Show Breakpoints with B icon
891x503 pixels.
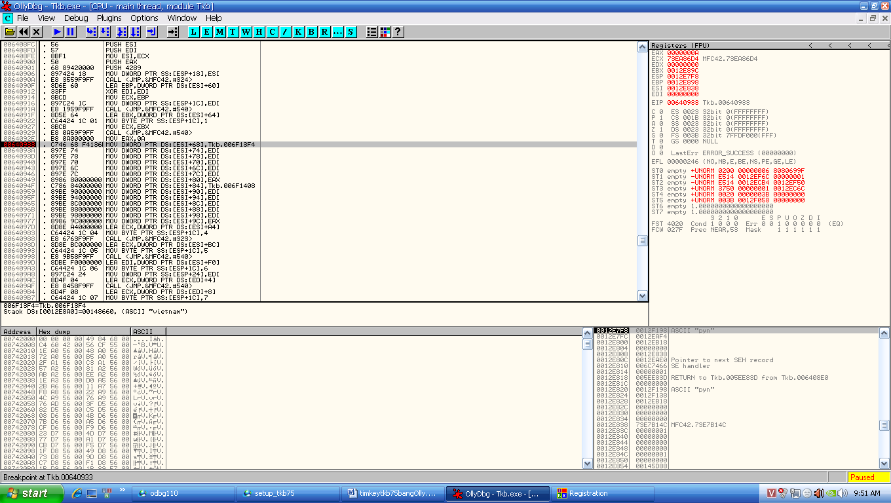point(312,31)
